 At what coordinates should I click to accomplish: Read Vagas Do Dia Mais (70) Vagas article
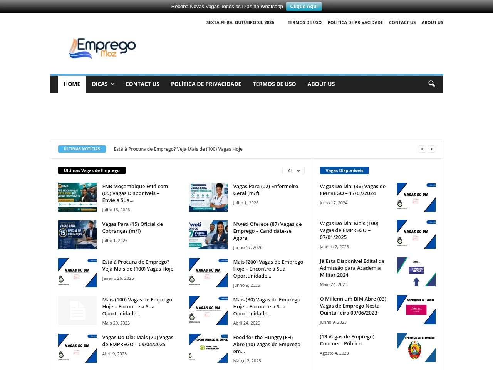[138, 341]
